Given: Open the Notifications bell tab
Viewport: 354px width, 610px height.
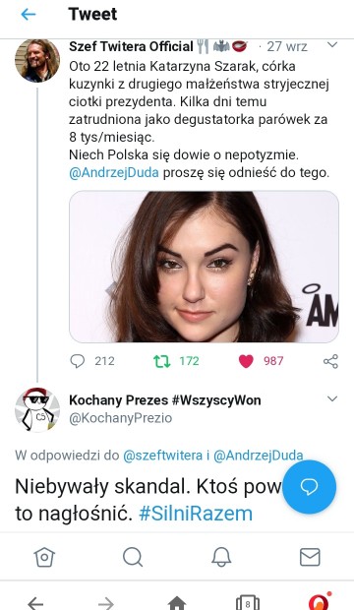Looking at the screenshot, I should pos(221,557).
